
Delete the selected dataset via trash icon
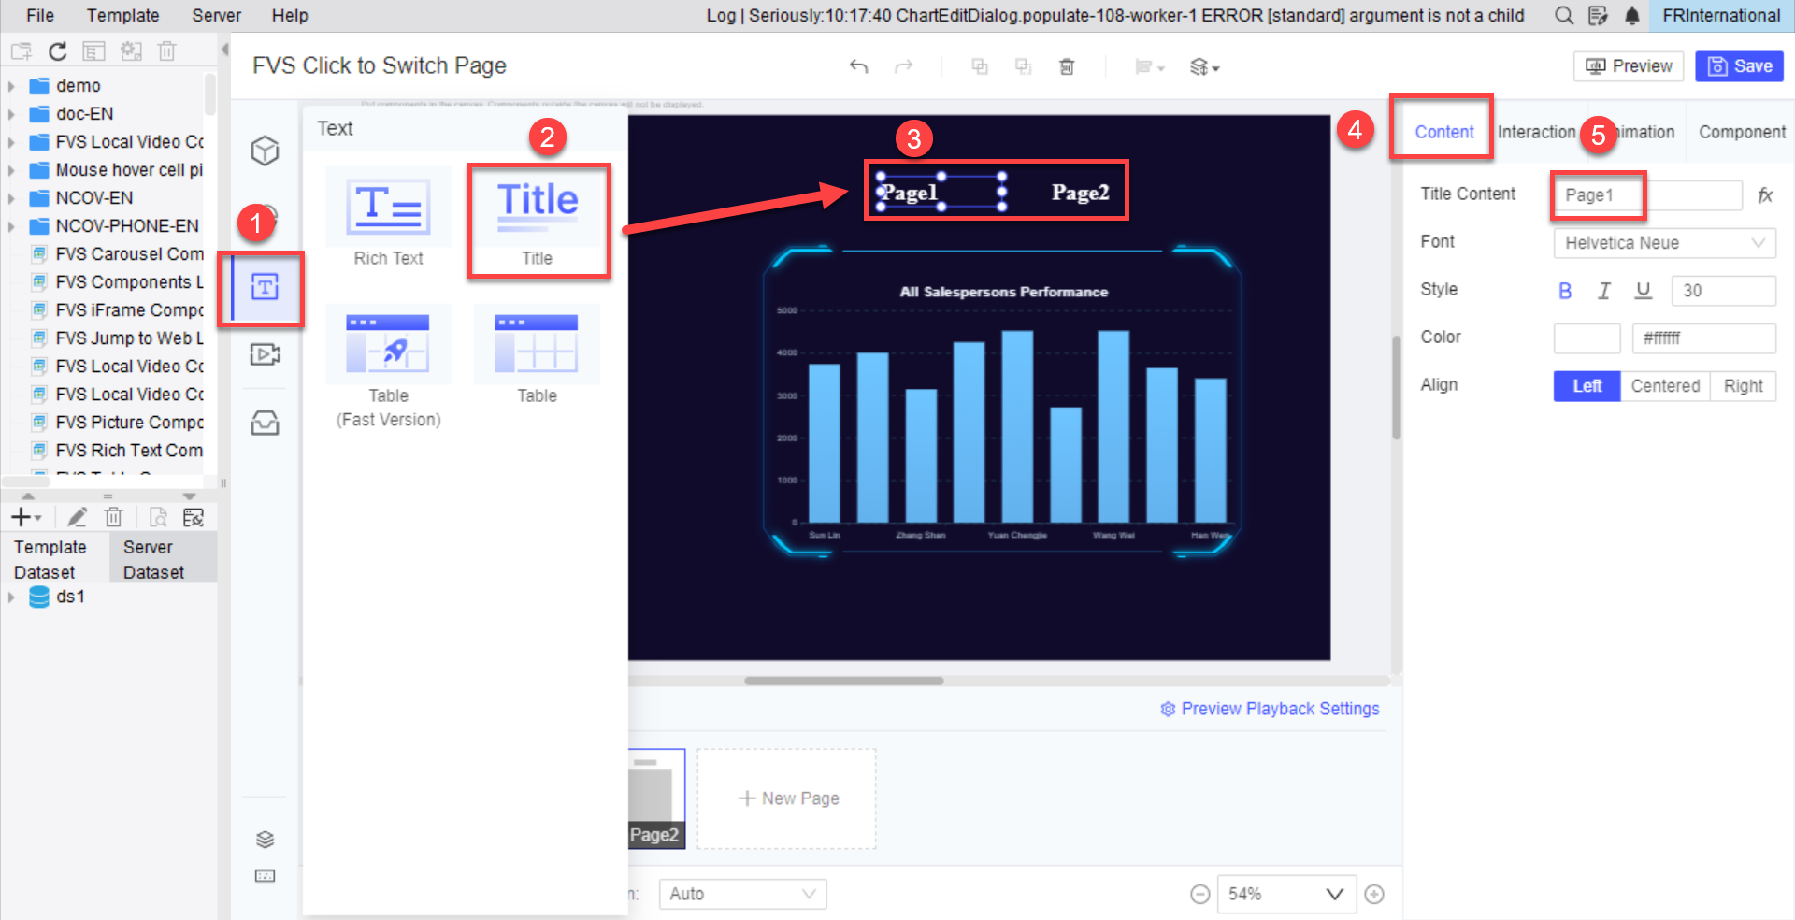coord(113,516)
